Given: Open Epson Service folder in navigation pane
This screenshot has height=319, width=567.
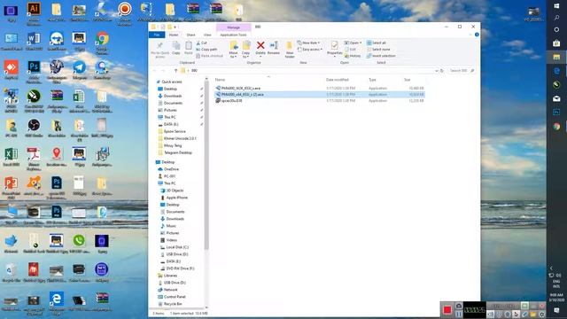Looking at the screenshot, I should (x=175, y=131).
